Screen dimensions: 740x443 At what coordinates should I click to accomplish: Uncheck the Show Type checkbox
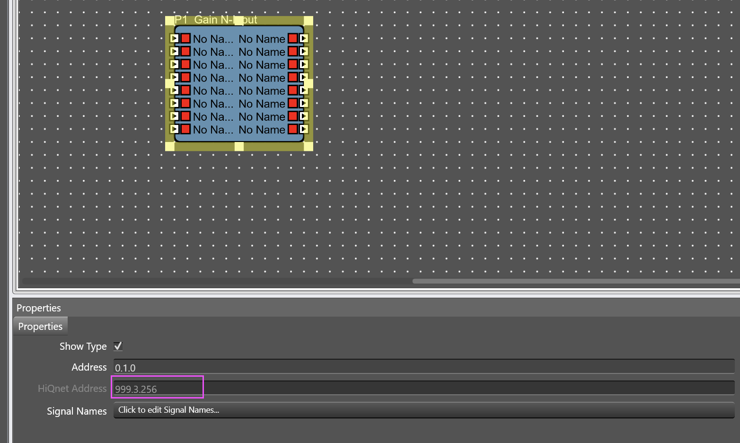pyautogui.click(x=118, y=346)
